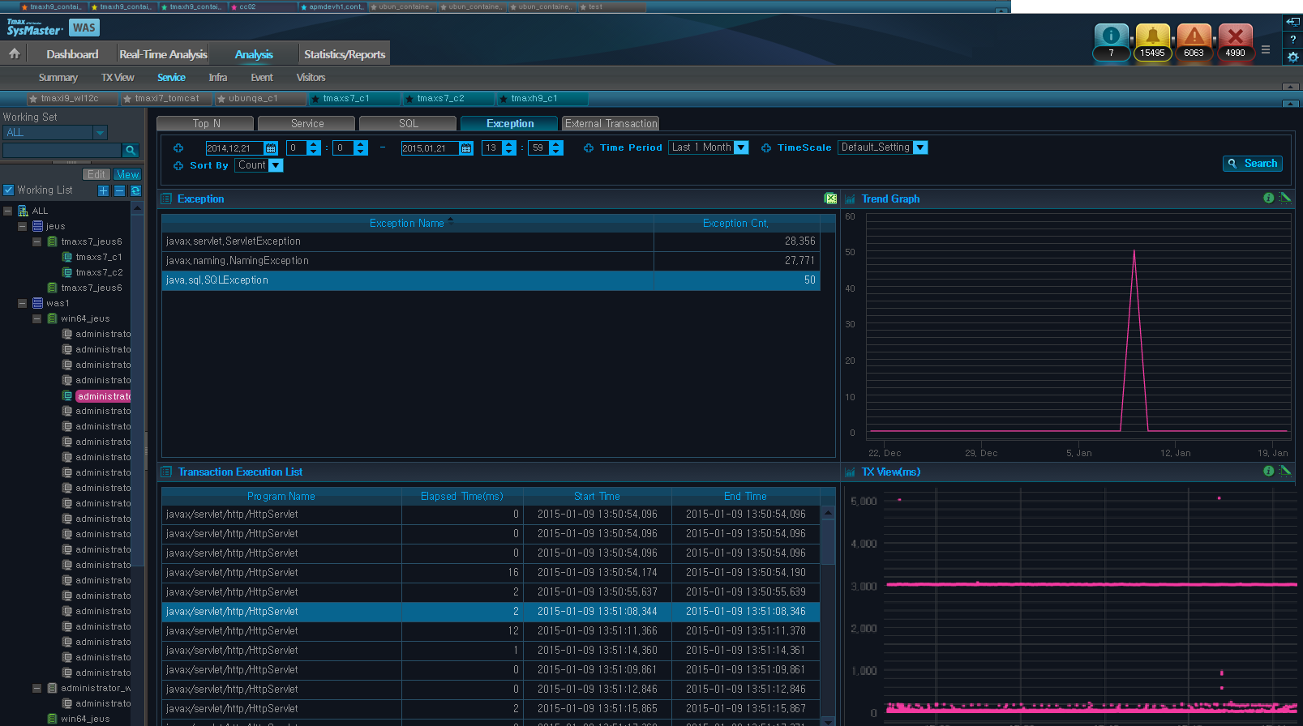Click the Trend Graph chart-tool icon at far right
This screenshot has height=726, width=1303.
coord(1285,198)
